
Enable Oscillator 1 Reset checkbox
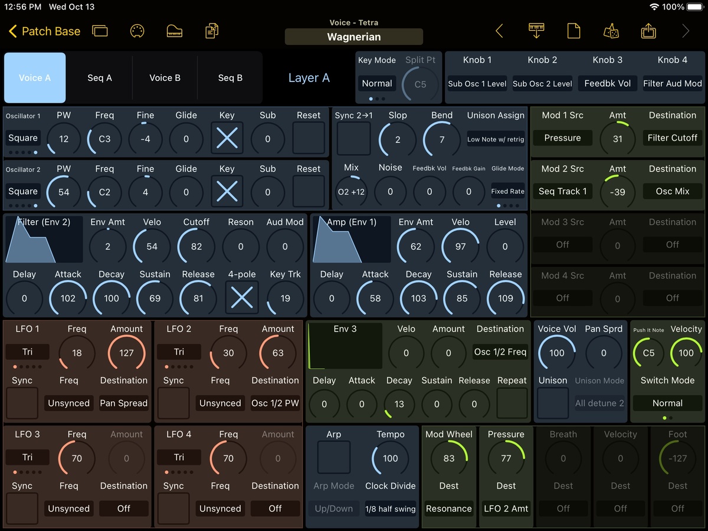(x=309, y=138)
